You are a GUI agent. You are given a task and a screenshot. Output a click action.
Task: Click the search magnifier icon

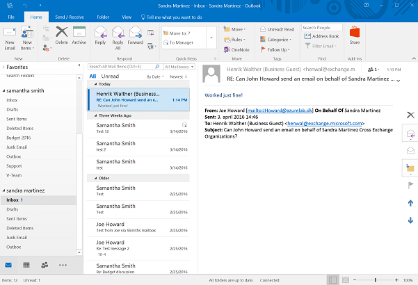click(x=158, y=67)
